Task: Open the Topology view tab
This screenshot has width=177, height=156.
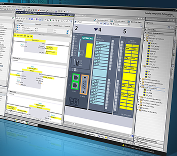Action: [102, 20]
